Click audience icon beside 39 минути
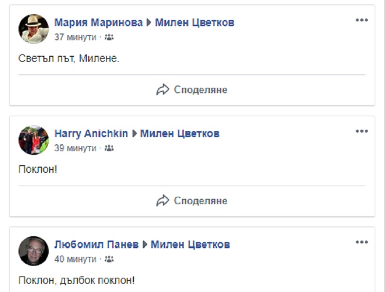This screenshot has height=292, width=385. (x=109, y=148)
